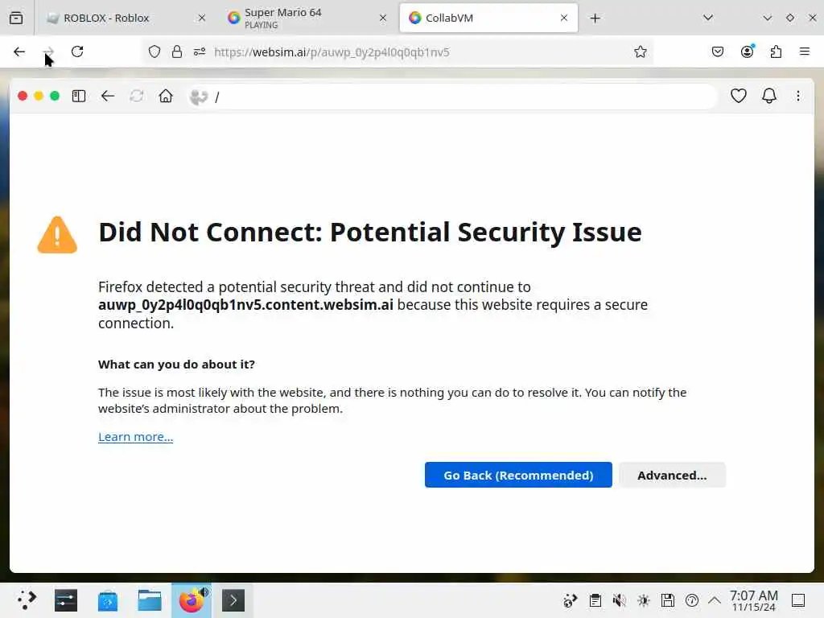The width and height of the screenshot is (824, 618).
Task: Open websim notifications bell
Action: [769, 97]
